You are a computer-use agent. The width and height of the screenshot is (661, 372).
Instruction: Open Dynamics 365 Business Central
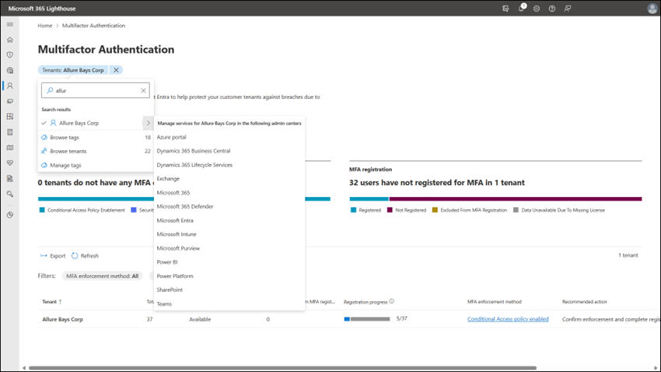tap(194, 151)
